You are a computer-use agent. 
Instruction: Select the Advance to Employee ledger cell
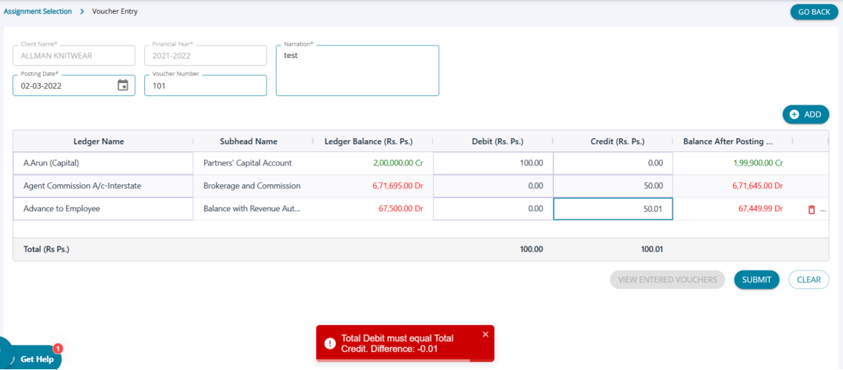click(103, 209)
